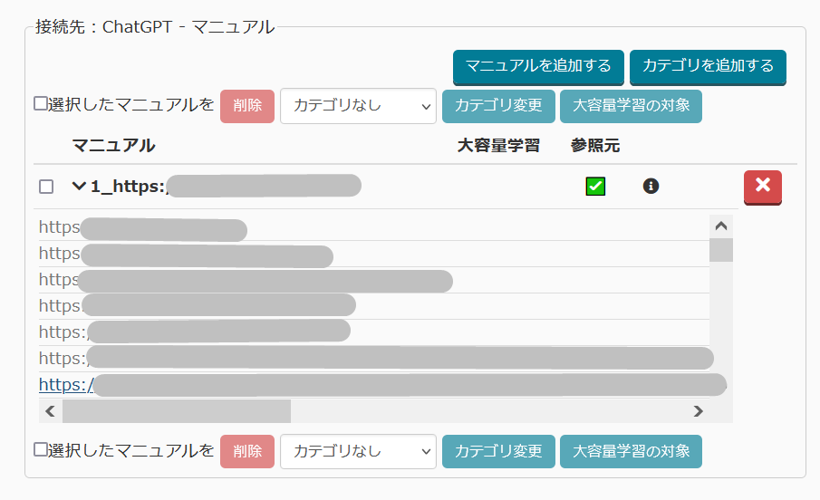The image size is (820, 500).
Task: Click the top カテゴリ変更 button
Action: pyautogui.click(x=498, y=105)
